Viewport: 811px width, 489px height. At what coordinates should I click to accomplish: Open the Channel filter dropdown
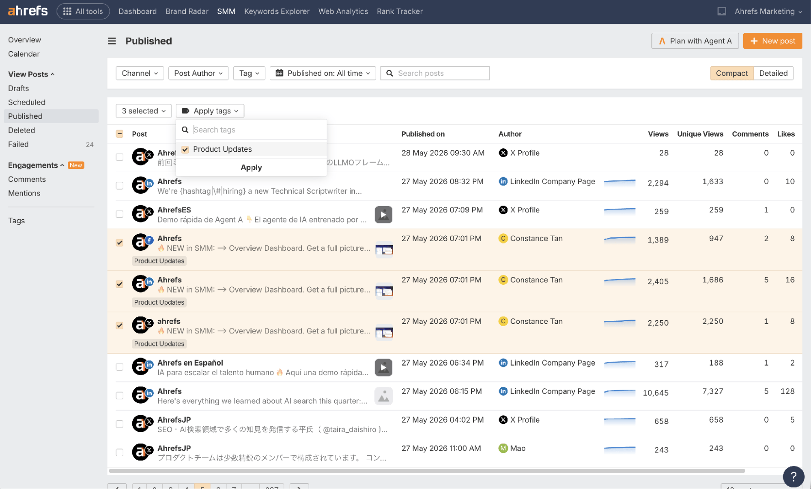140,73
